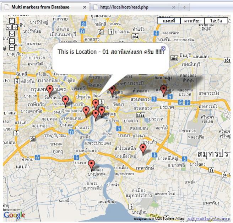
Task: Pan the map left with arrow button
Action: (9, 27)
